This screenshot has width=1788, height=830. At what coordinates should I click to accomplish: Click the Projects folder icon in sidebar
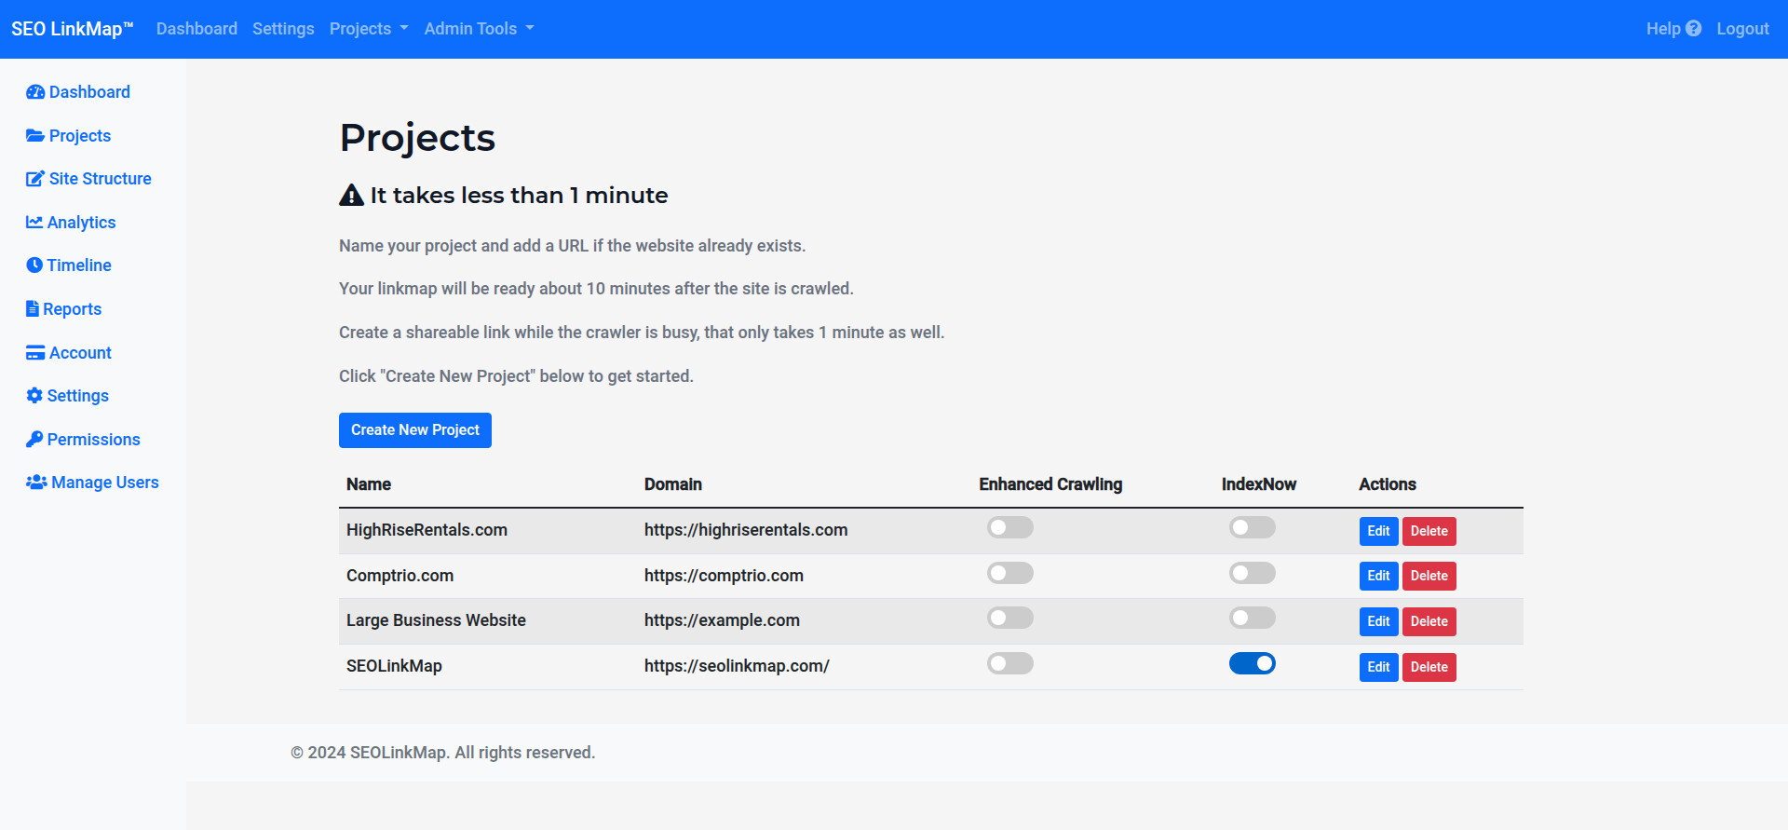pos(35,136)
